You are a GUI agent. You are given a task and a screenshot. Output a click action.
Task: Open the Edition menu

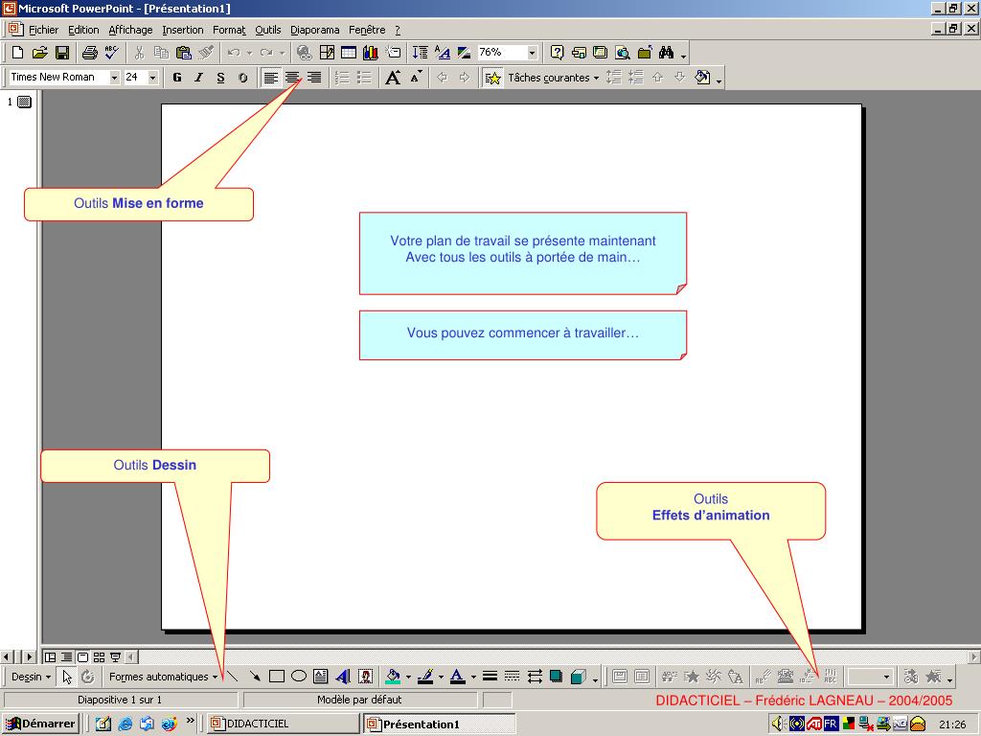point(83,30)
